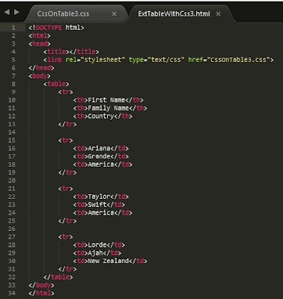Image resolution: width=283 pixels, height=299 pixels.
Task: Click the Taylor table cell text
Action: 99,197
